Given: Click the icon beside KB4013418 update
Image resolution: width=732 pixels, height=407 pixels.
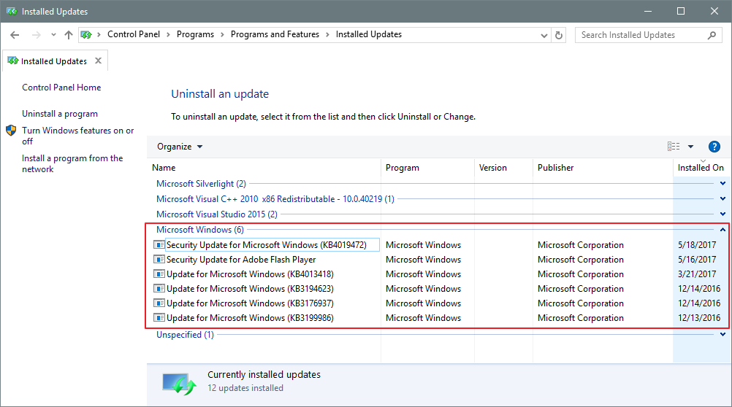Looking at the screenshot, I should (x=159, y=274).
